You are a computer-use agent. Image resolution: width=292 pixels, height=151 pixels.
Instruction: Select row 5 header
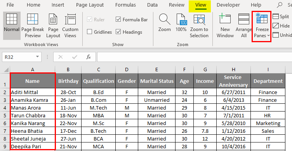5,115
